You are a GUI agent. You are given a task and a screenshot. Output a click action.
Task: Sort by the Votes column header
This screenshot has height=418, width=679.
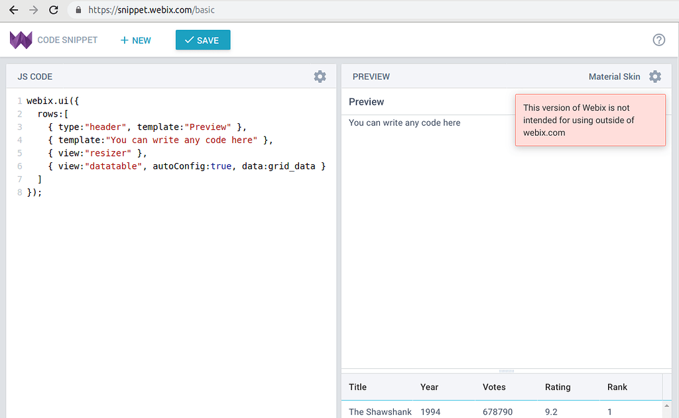506,387
